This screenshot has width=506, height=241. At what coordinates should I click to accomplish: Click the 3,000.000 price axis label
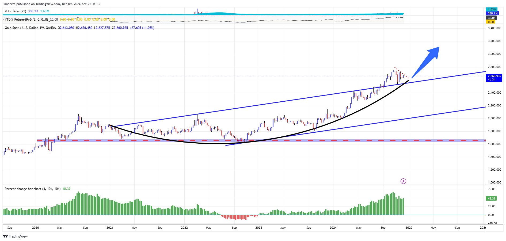point(494,54)
